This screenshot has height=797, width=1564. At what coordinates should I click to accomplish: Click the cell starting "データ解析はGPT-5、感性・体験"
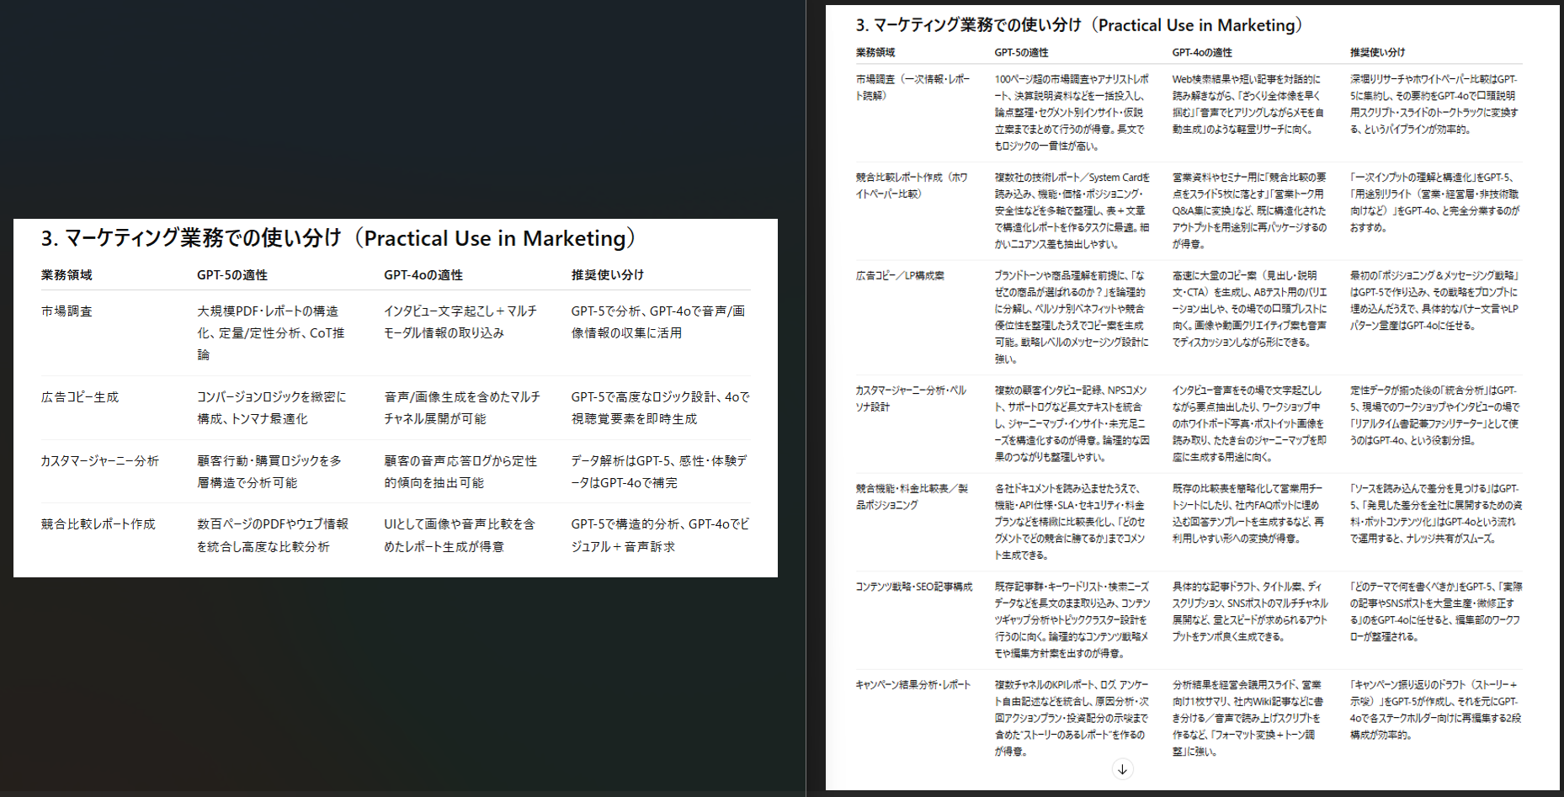659,472
